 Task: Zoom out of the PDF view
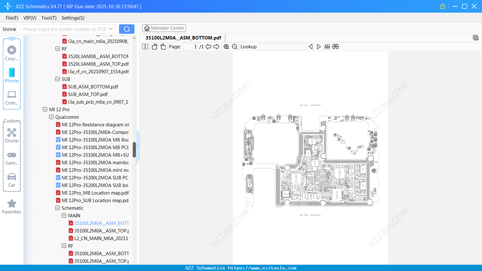click(235, 46)
